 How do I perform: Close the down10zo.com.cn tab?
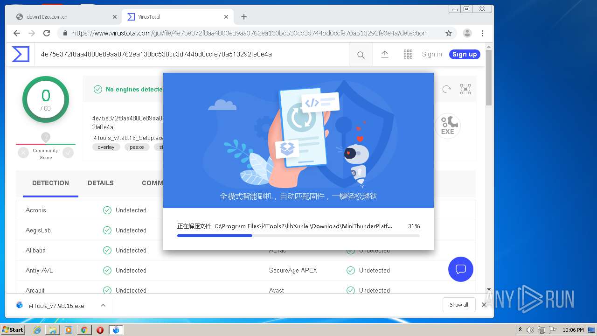115,17
